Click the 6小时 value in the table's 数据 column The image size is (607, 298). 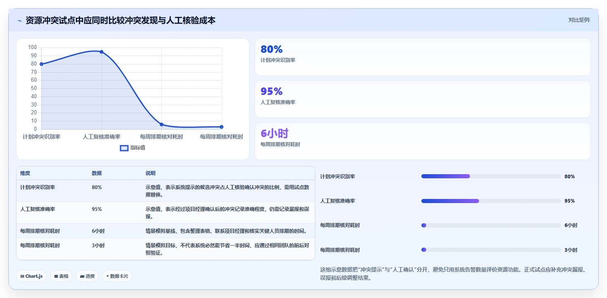[98, 231]
